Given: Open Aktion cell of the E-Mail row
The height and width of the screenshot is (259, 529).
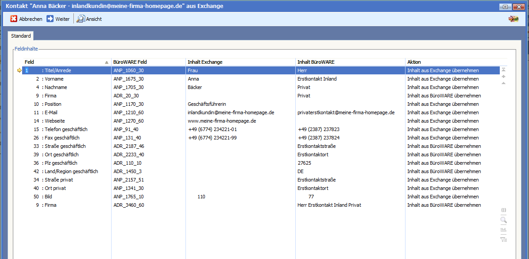Looking at the screenshot, I should click(x=443, y=112).
